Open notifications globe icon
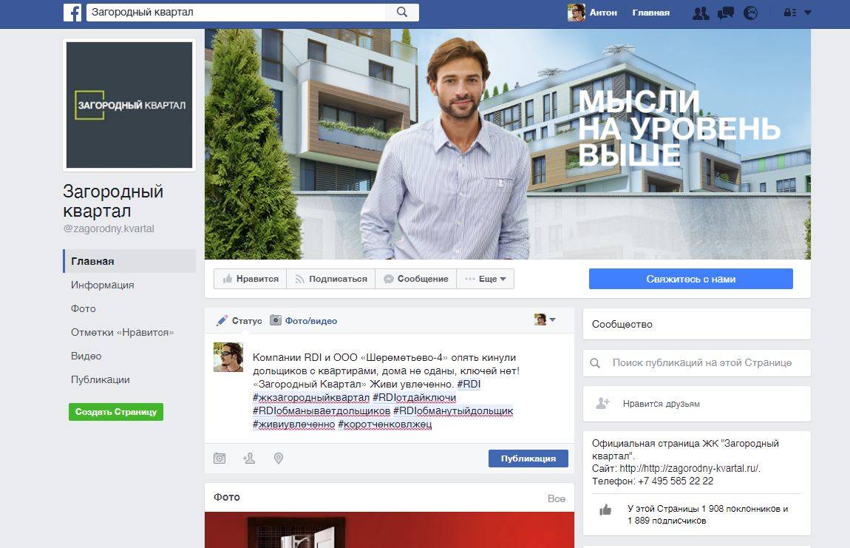This screenshot has height=548, width=850. pos(750,13)
